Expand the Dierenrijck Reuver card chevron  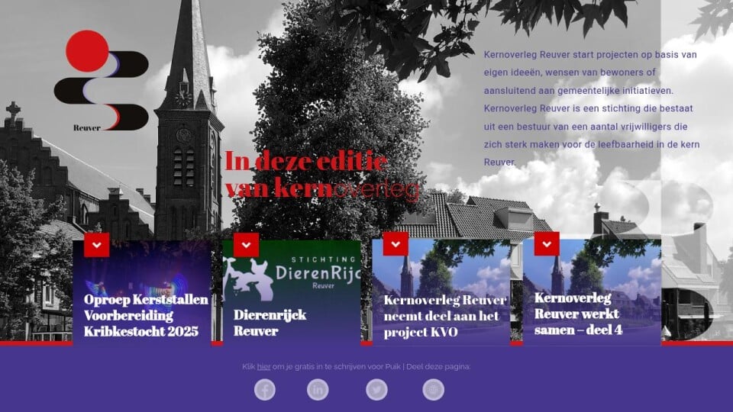[x=247, y=245]
